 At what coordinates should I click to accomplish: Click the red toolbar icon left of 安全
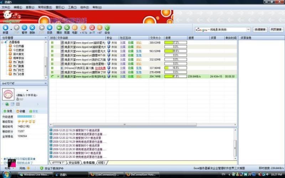click(x=92, y=28)
